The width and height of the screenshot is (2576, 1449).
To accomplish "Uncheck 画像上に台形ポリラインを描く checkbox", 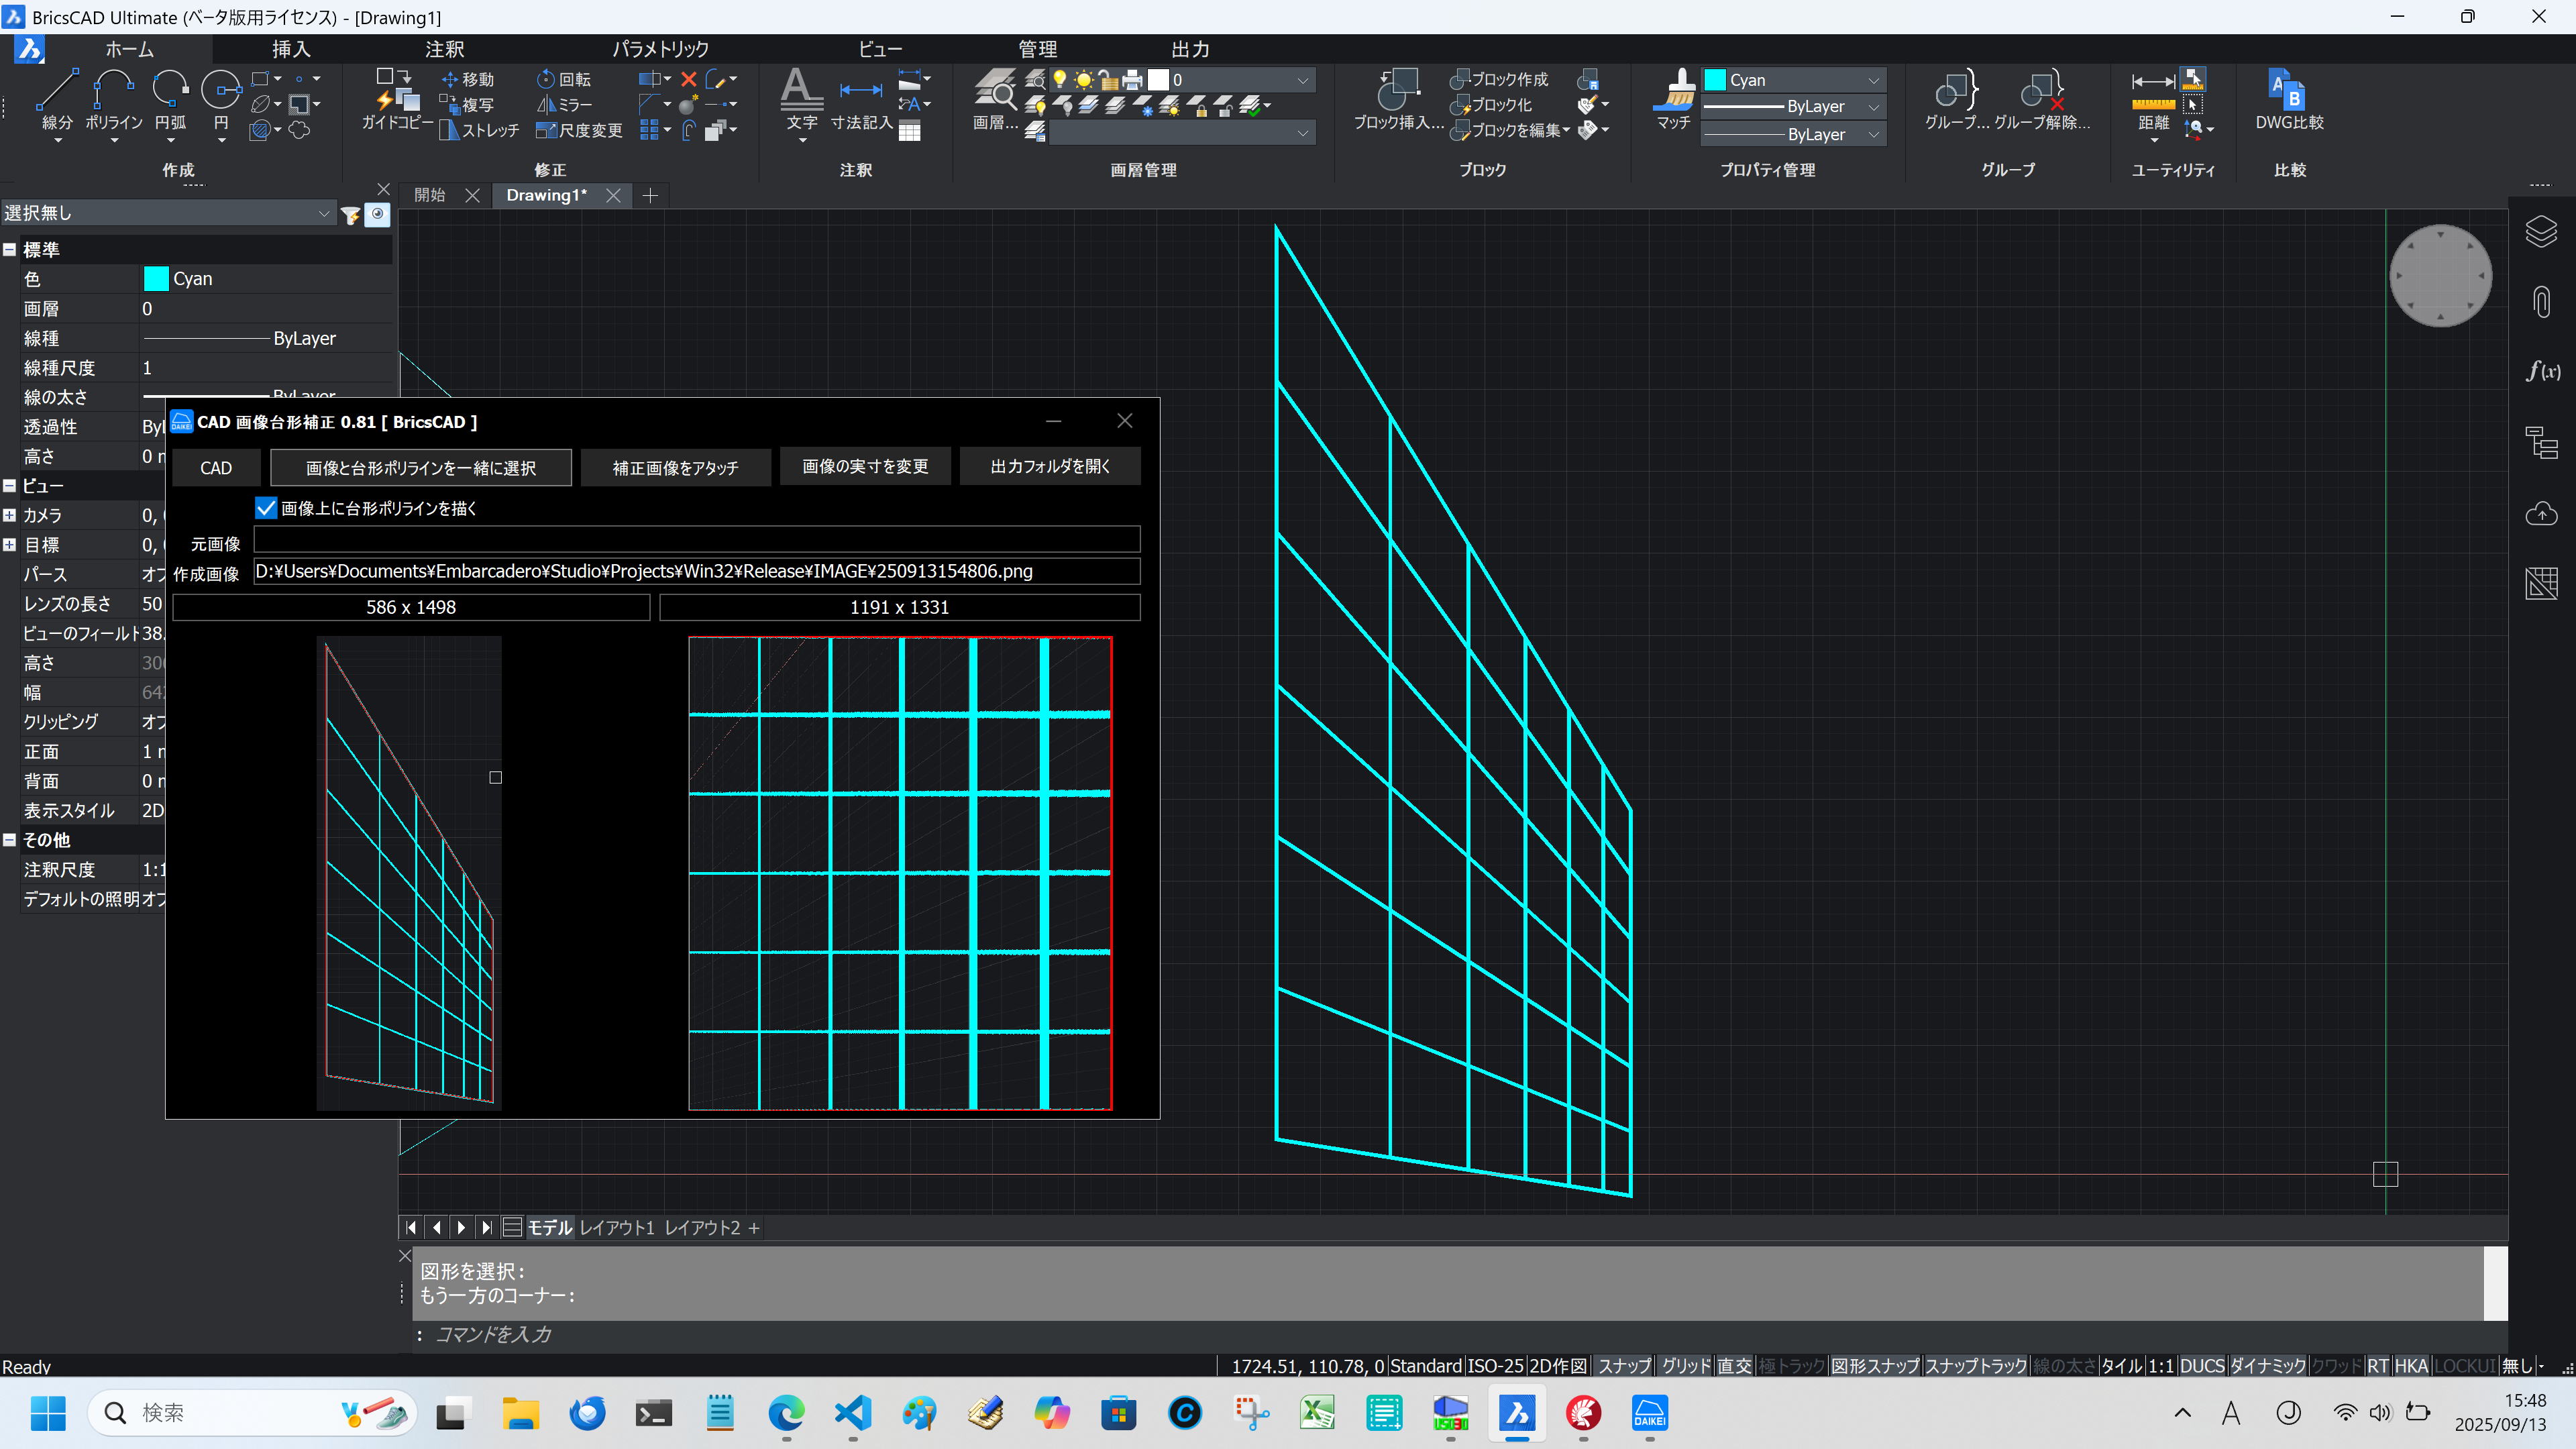I will [266, 508].
